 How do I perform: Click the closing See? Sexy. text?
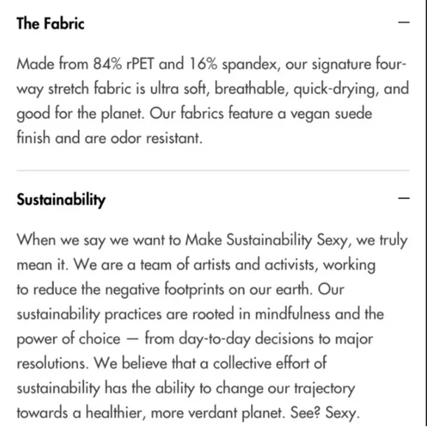tap(325, 413)
